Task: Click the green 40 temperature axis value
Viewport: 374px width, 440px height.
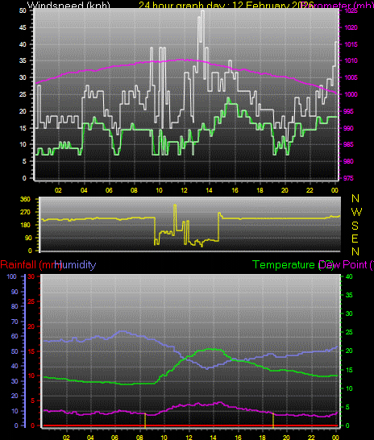Action: (x=349, y=276)
